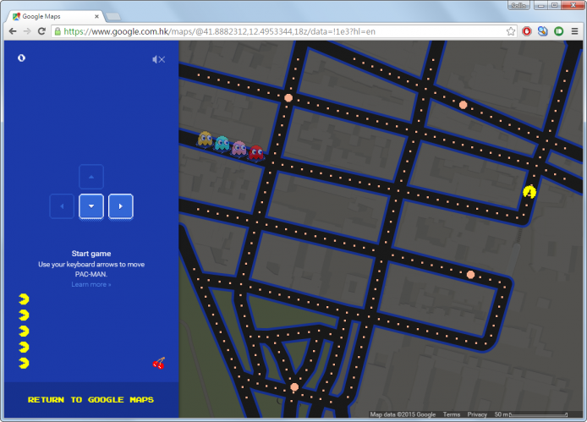Click the browser back arrow
Screen dimensions: 587x422
tap(13, 31)
